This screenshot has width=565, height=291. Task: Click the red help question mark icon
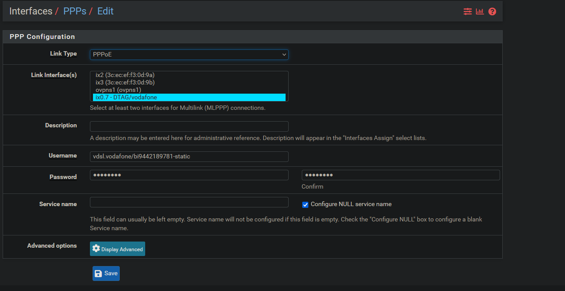(x=492, y=11)
